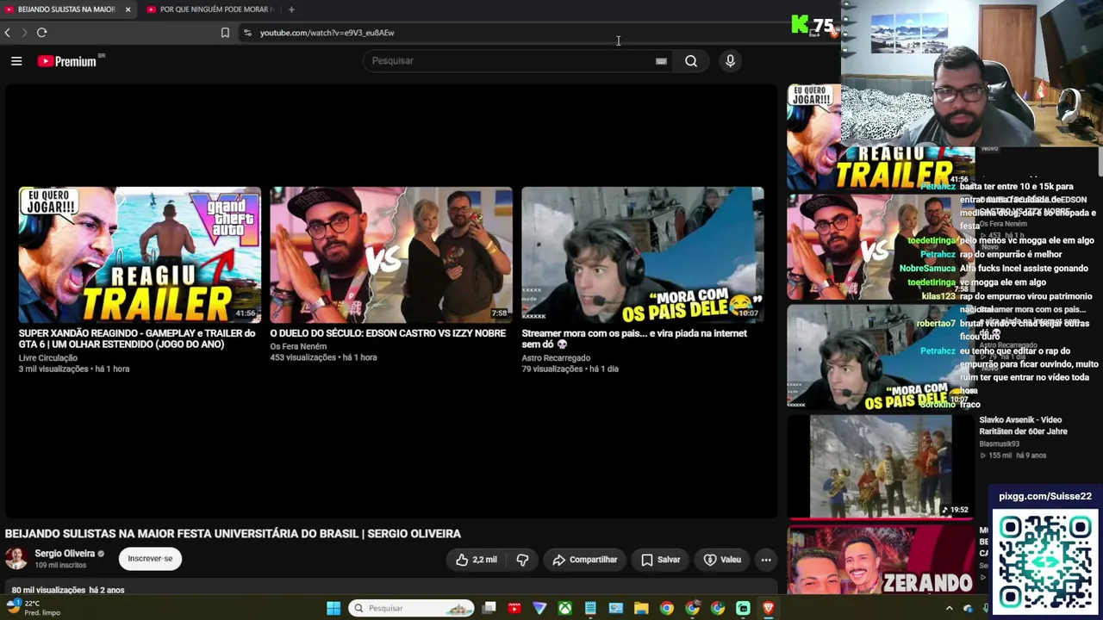
Task: Click title 'Streamer mora com os pais... e vira piada'
Action: pos(634,338)
